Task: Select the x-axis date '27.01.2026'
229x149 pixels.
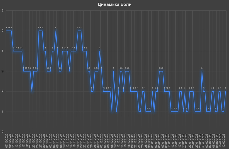Action: coord(197,141)
